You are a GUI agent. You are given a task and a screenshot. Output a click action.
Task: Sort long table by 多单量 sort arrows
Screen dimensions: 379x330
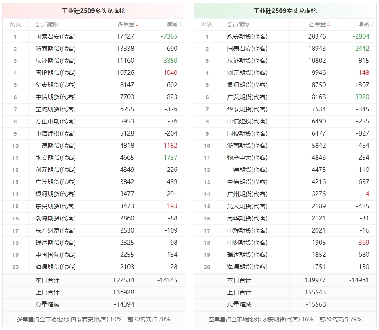click(x=137, y=25)
